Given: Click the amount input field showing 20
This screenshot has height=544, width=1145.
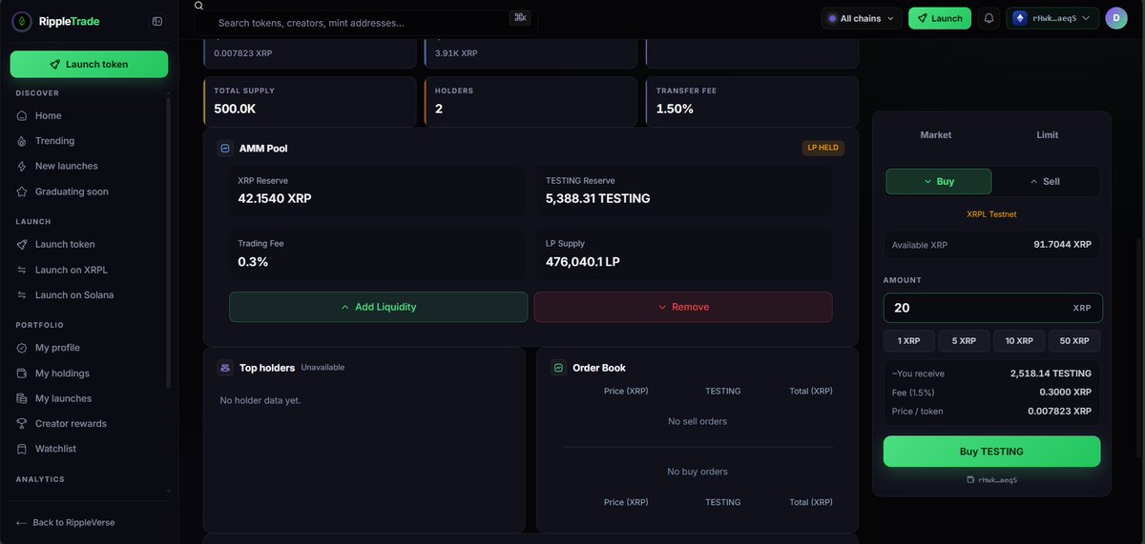Looking at the screenshot, I should pyautogui.click(x=992, y=308).
